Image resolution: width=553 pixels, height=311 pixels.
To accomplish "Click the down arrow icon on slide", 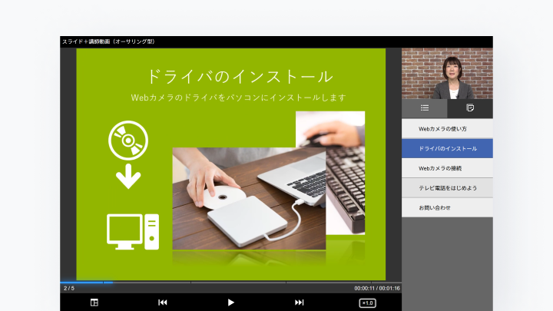I will tap(128, 177).
